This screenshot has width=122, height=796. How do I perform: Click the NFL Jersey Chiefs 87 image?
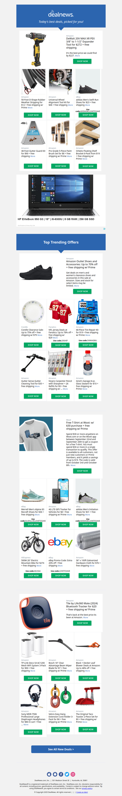pyautogui.click(x=60, y=312)
